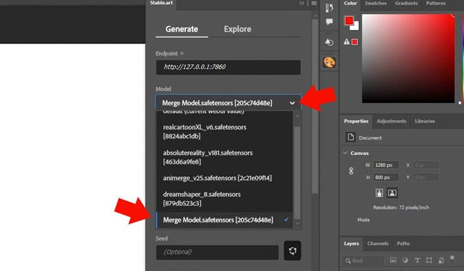Viewport: 464px width, 271px height.
Task: Switch to the Explore tab
Action: 238,29
